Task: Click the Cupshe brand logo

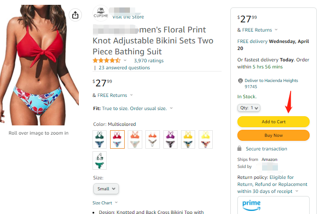Action: point(101,14)
